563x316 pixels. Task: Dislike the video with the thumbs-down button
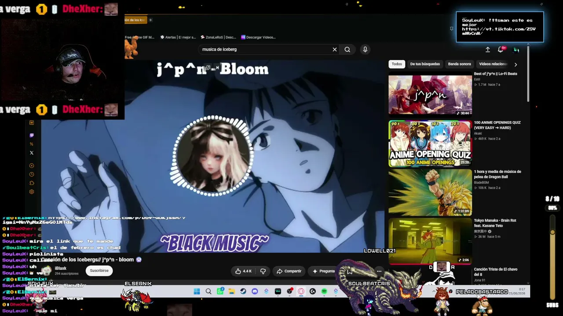263,271
